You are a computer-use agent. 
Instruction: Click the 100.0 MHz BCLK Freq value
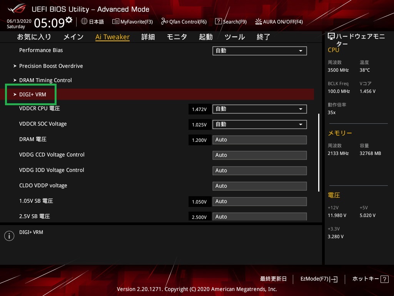click(339, 91)
